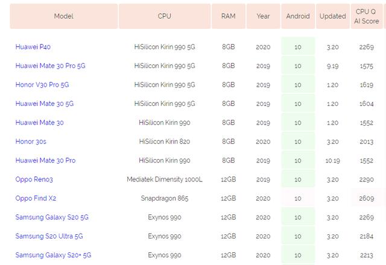Viewport: 386px width, 265px height.
Task: Select the Mediatek Dimensity 1000L cell
Action: (x=165, y=179)
